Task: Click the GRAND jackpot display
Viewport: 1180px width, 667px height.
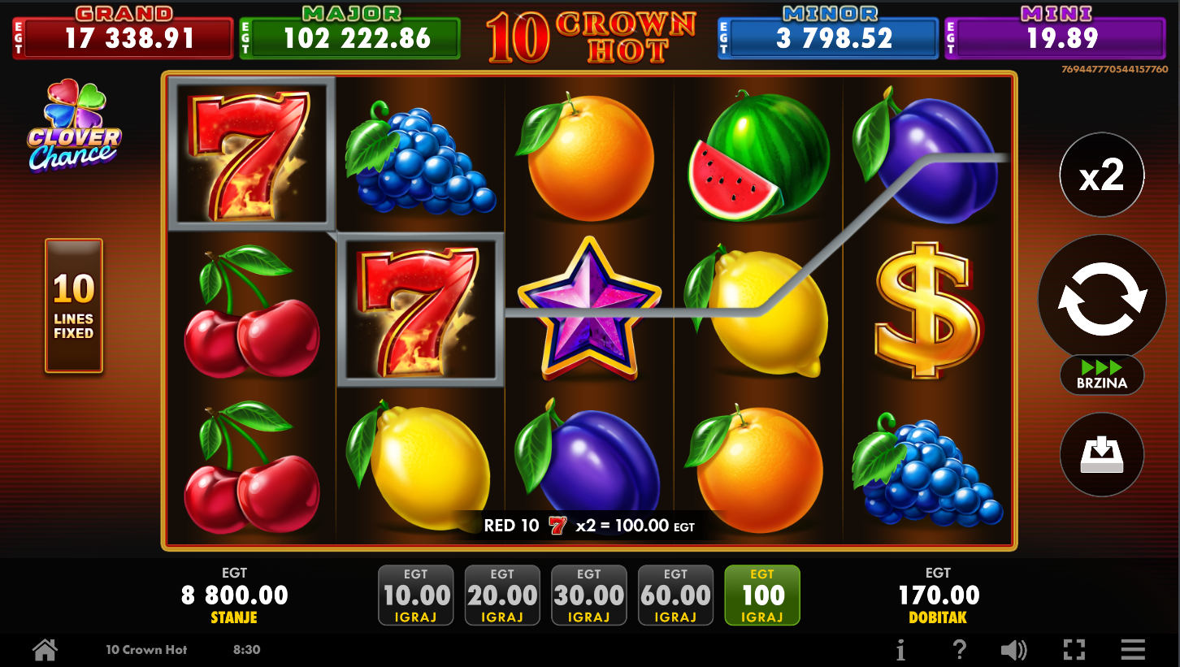Action: click(123, 33)
